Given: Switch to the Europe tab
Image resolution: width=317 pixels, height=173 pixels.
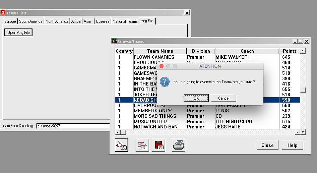Looking at the screenshot, I should point(10,21).
